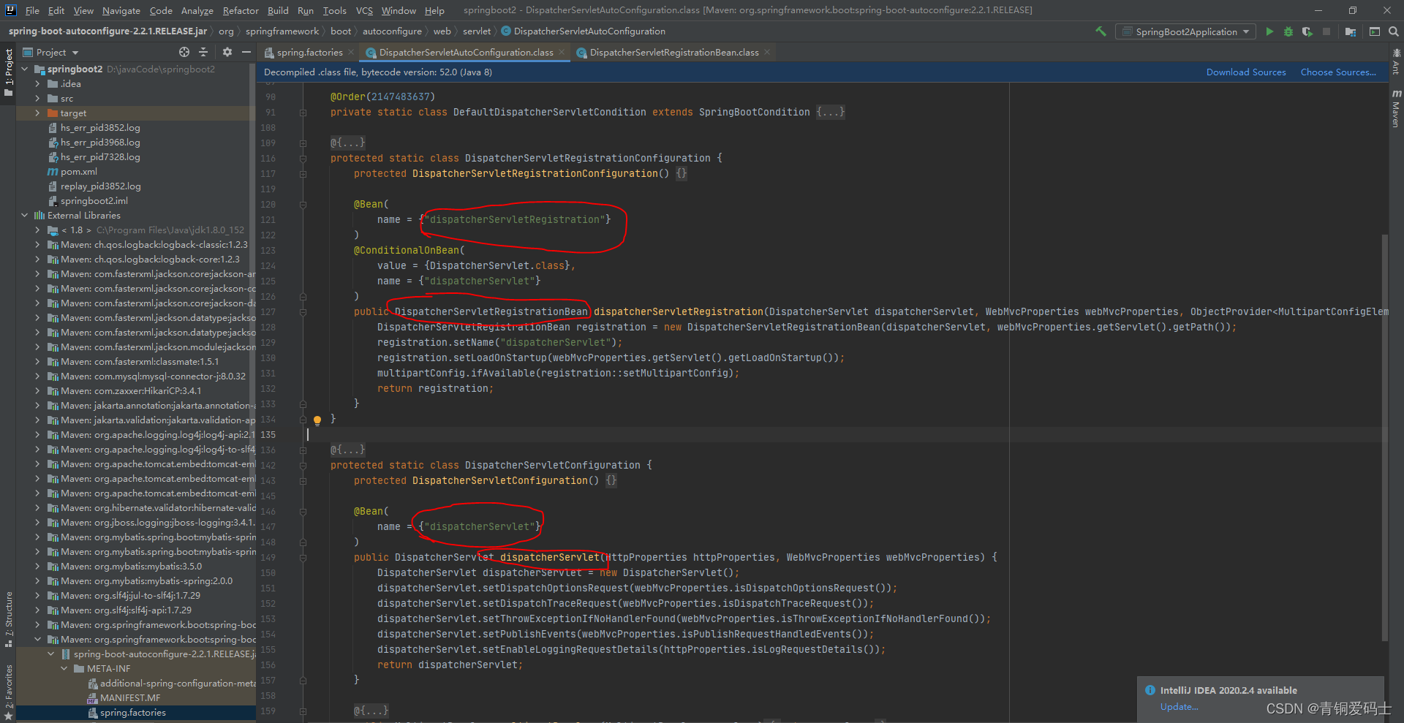
Task: Open the VCS menu
Action: (364, 10)
